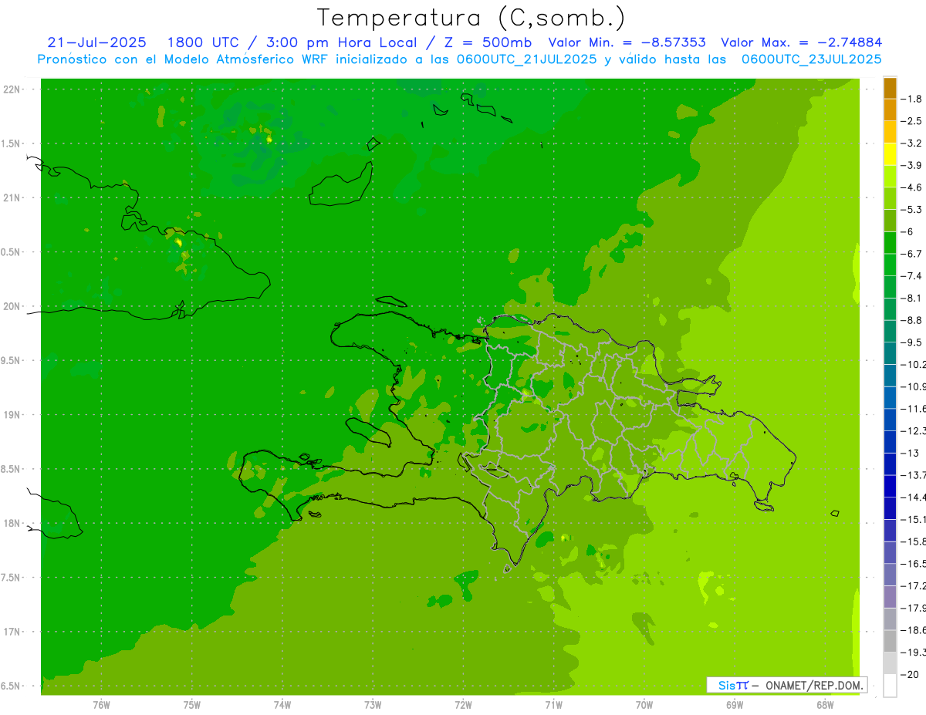
Task: Click the '22N' latitude label
Action: point(12,89)
